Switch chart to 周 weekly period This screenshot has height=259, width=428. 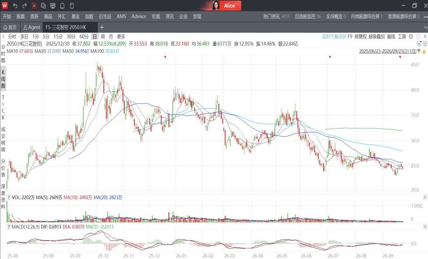[103, 37]
